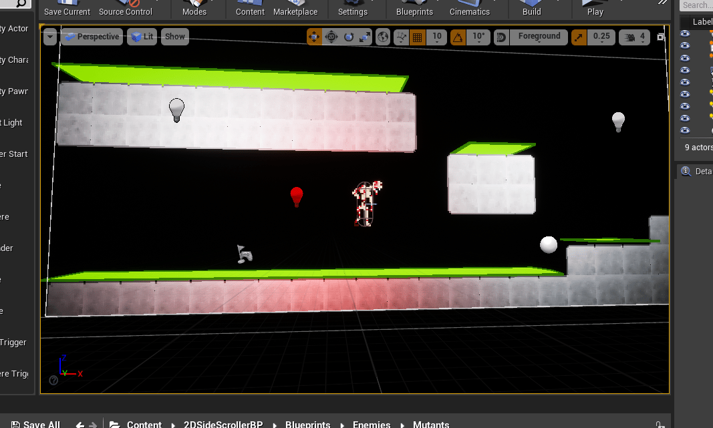Click the maximize viewport icon
The height and width of the screenshot is (428, 713).
661,37
